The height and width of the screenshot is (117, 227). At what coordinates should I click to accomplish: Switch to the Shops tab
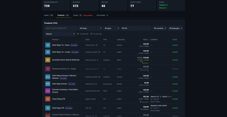(x=78, y=15)
